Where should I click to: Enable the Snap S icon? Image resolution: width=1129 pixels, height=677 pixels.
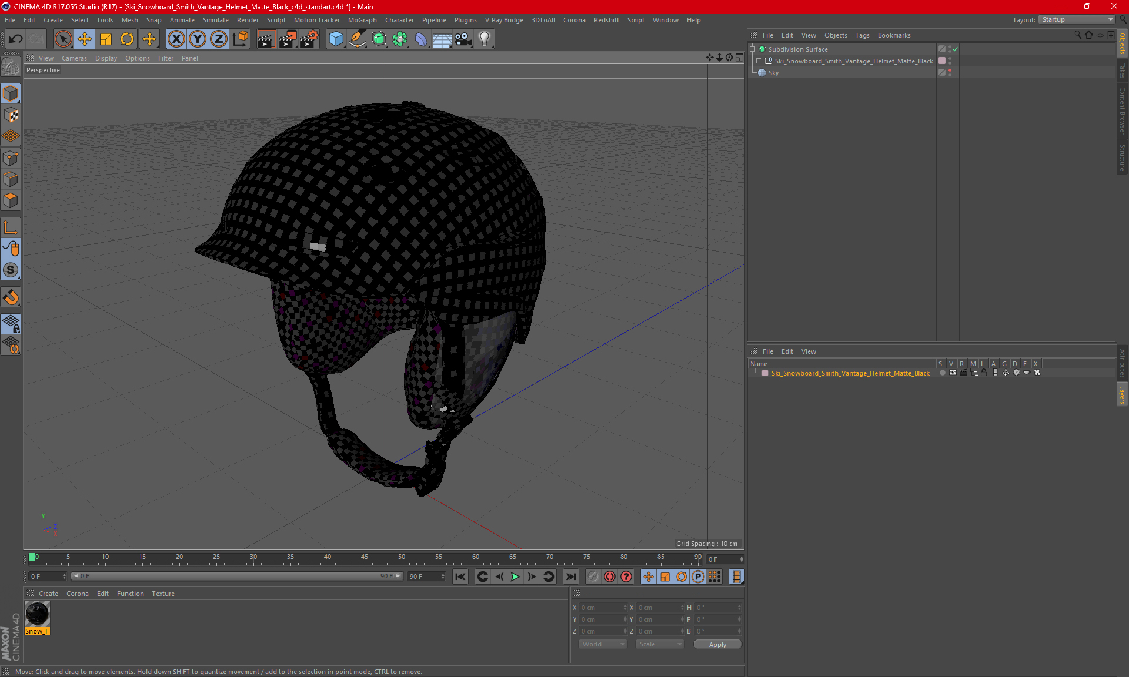pos(11,270)
